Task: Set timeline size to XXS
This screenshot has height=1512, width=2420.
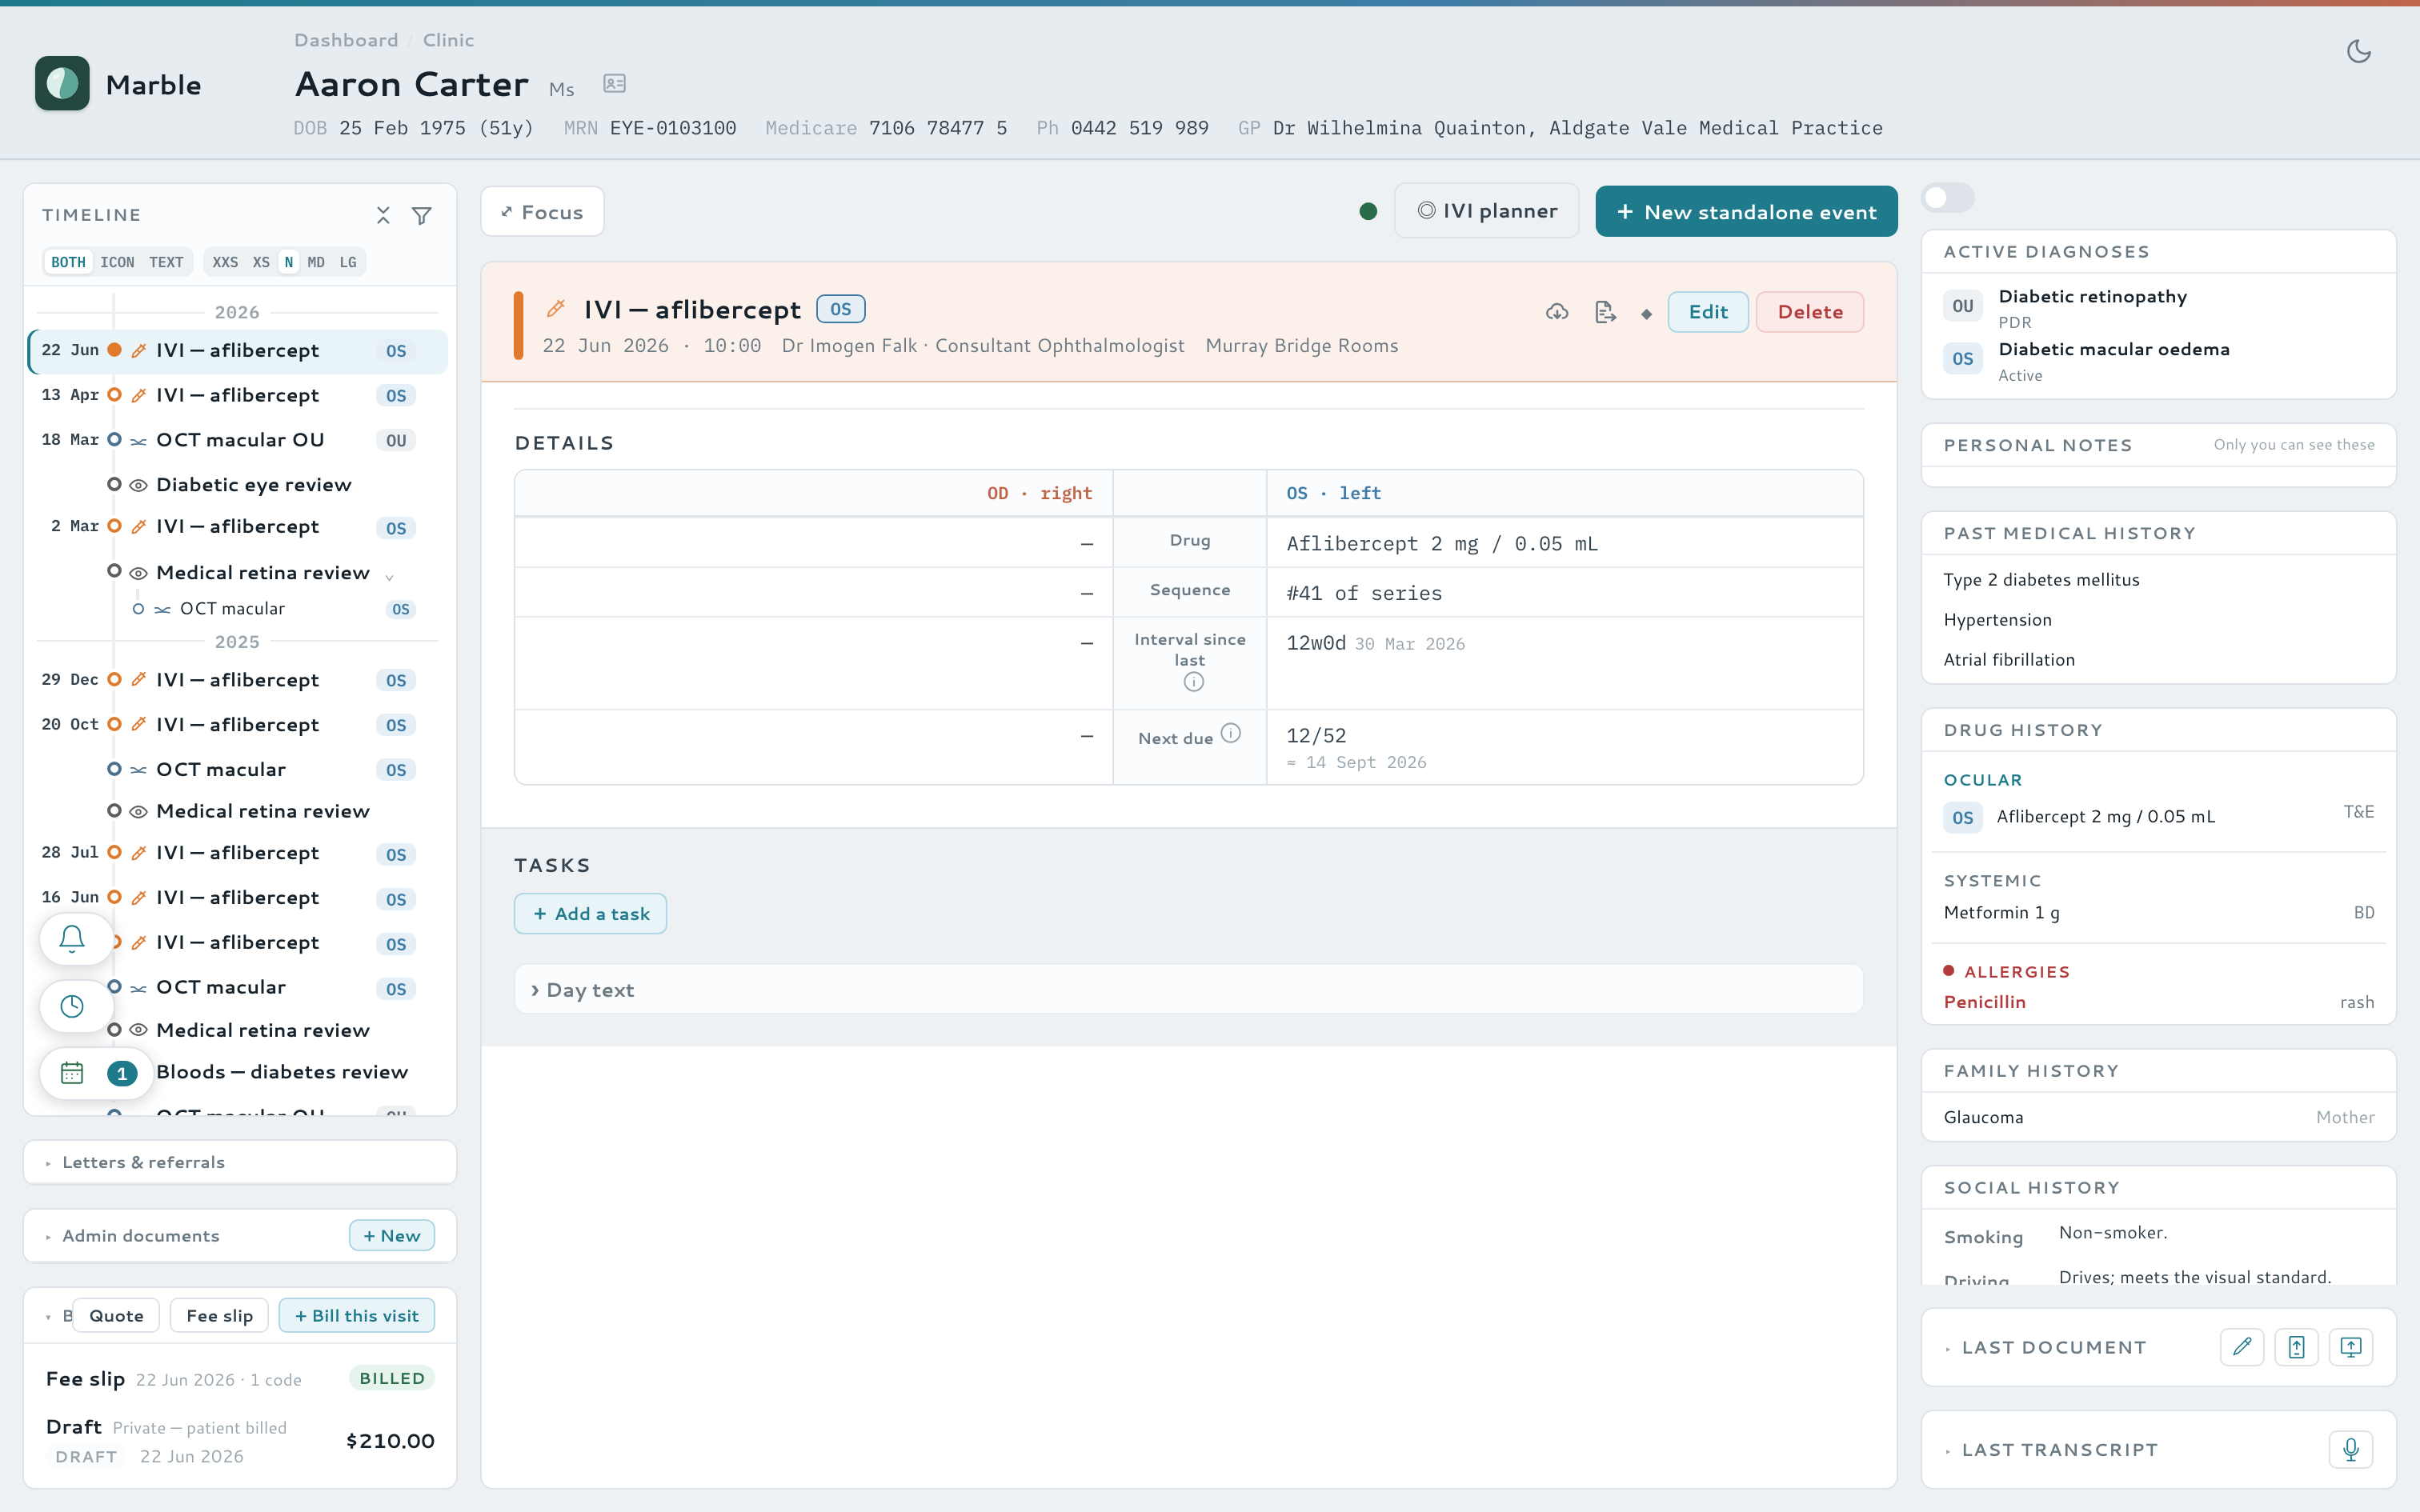Action: click(225, 262)
